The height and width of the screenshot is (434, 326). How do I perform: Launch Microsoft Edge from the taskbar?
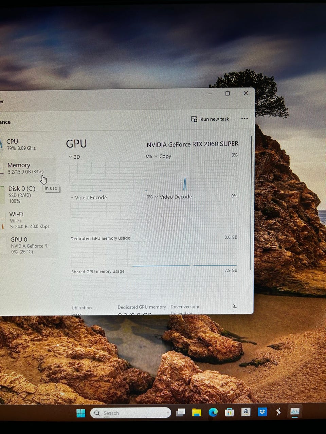tap(213, 412)
